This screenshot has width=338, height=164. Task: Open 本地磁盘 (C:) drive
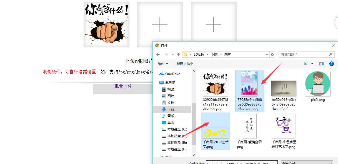pos(176,129)
